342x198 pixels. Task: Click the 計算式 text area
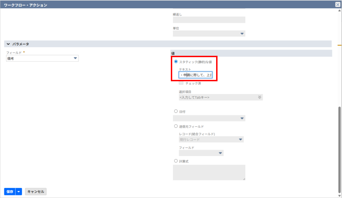coord(209,172)
